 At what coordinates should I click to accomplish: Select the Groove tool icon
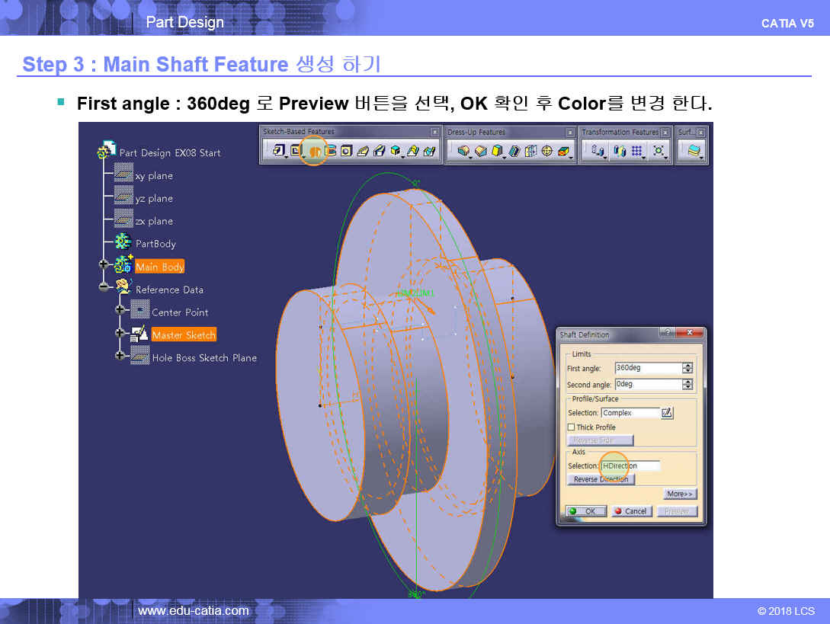coord(330,151)
